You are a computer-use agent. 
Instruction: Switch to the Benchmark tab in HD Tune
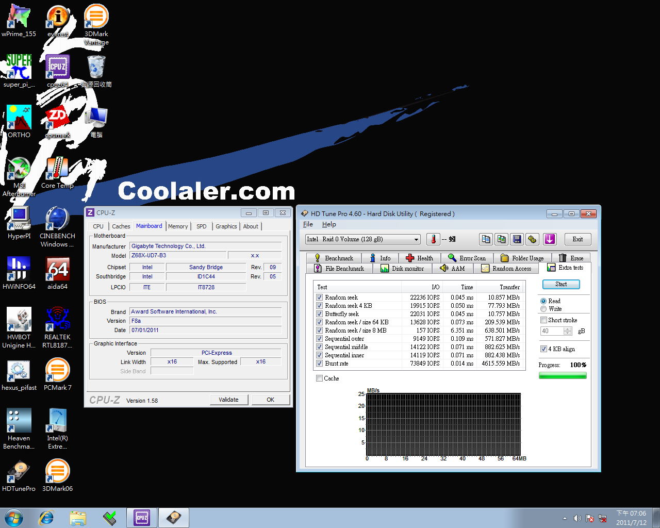334,258
